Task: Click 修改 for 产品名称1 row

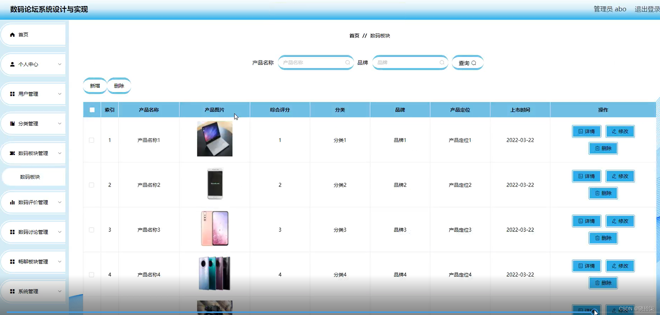Action: (620, 131)
